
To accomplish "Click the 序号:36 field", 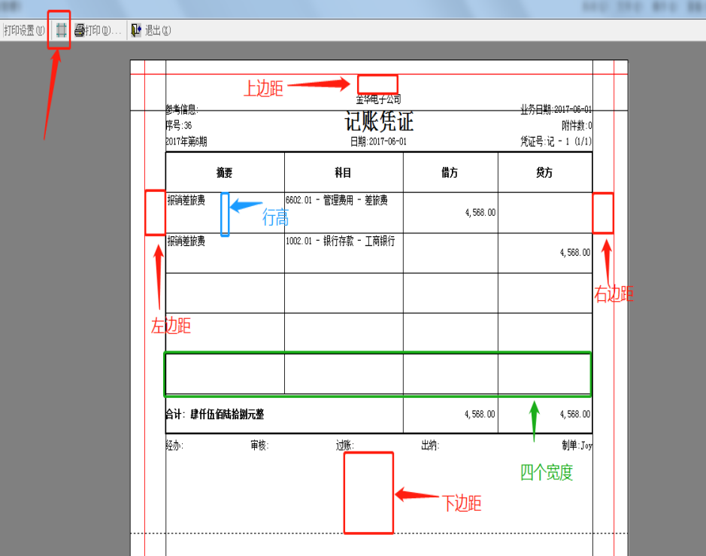I will click(179, 125).
